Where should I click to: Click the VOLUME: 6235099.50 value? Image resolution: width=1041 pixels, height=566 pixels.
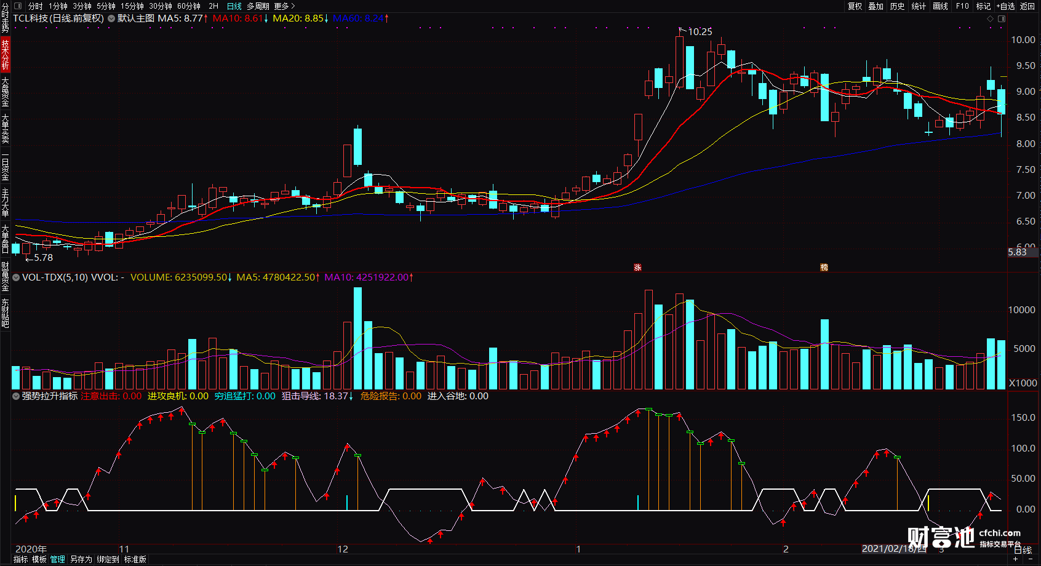click(x=181, y=277)
